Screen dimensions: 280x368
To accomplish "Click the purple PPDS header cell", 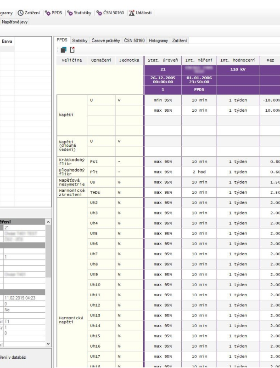I will [x=199, y=90].
